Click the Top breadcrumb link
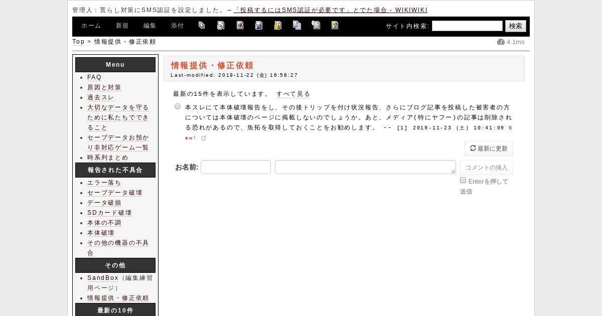Image resolution: width=602 pixels, height=316 pixels. [78, 42]
